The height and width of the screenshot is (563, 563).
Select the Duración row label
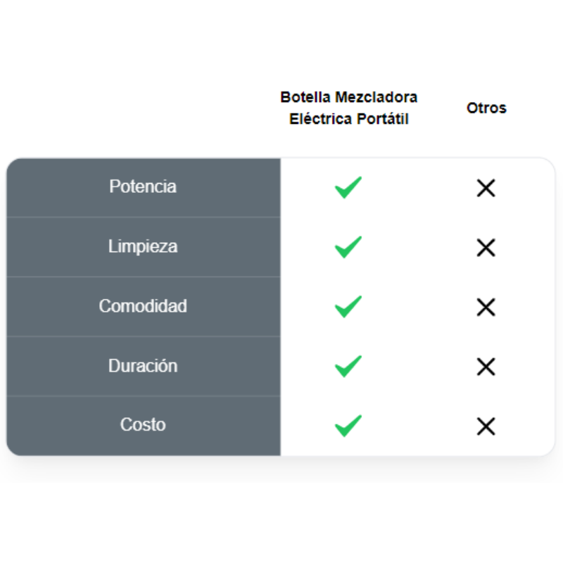coord(143,365)
